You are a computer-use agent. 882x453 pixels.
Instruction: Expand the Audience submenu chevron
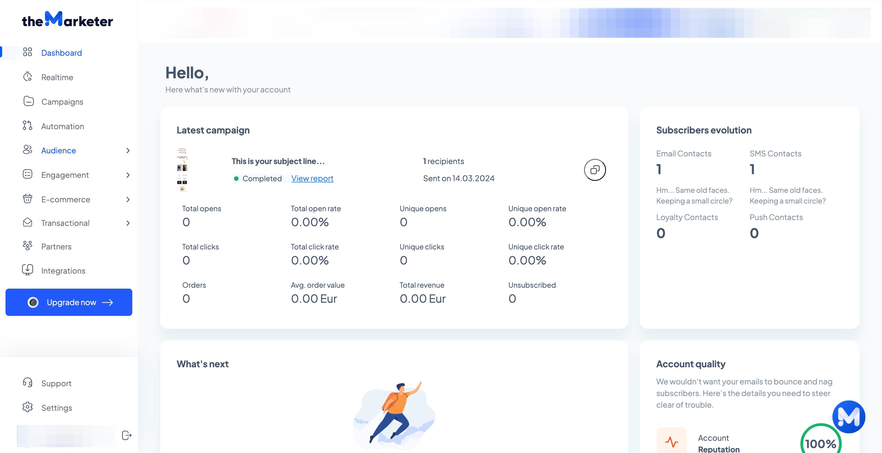pyautogui.click(x=128, y=151)
